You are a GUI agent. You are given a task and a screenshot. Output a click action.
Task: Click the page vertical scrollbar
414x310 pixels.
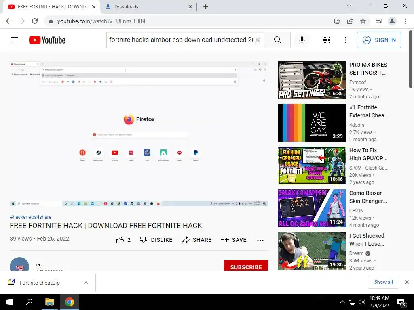pos(411,59)
